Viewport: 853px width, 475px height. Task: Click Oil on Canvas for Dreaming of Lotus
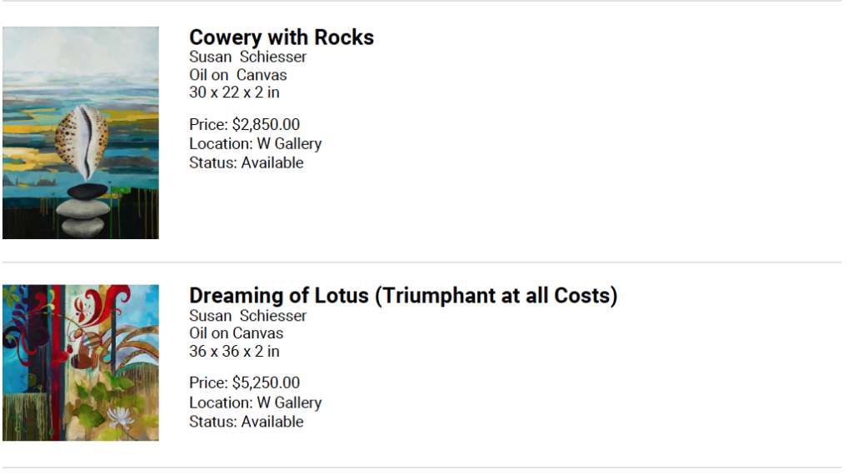(236, 333)
